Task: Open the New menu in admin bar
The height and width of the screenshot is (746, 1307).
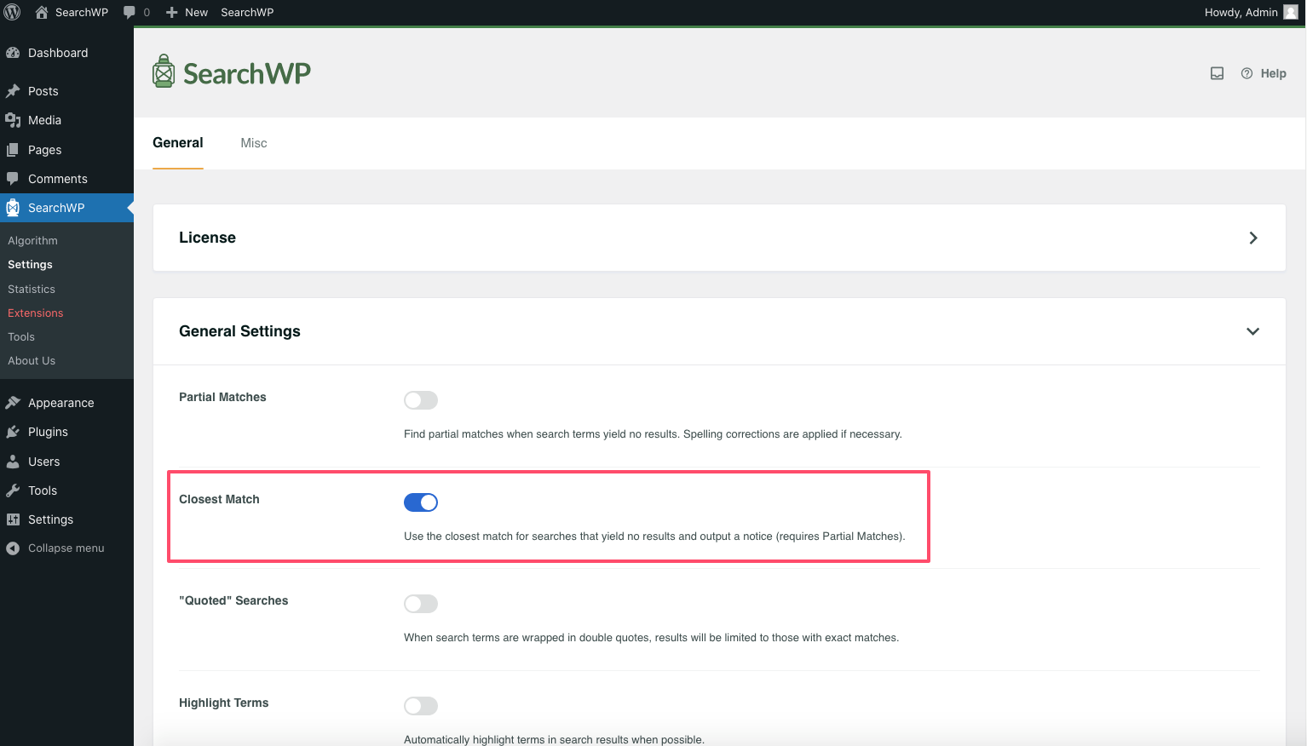Action: click(x=187, y=12)
